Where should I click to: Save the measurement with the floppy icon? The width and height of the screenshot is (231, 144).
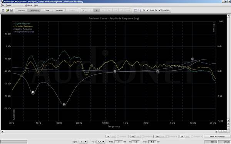point(11,10)
